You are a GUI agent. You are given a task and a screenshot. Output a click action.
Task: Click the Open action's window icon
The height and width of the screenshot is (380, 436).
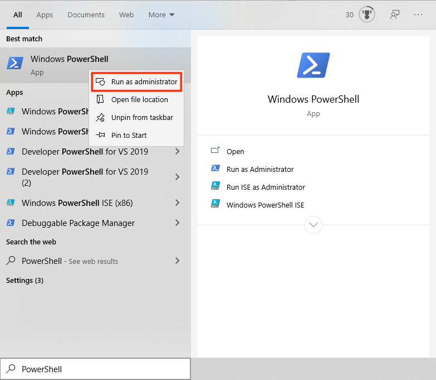(x=215, y=151)
